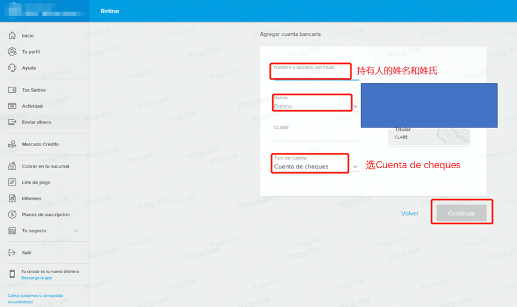Open the Accesibilidad link
Viewport: 517px width, 307px height.
20,302
